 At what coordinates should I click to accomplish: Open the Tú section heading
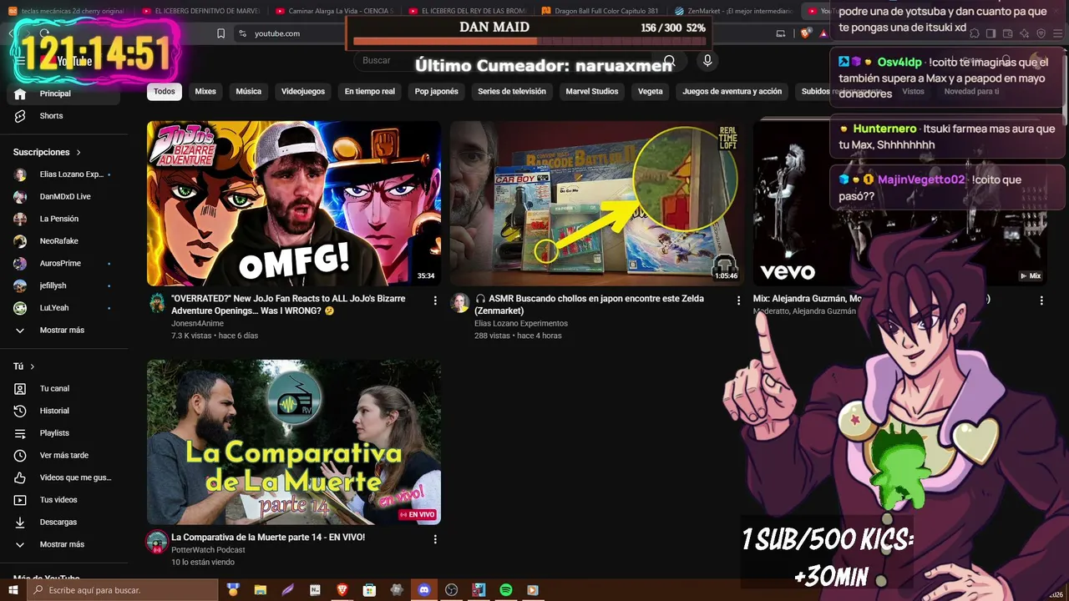click(23, 366)
